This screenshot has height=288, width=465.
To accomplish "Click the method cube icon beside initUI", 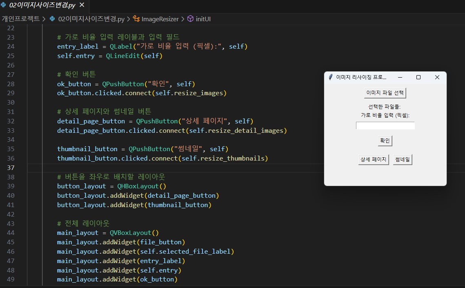I will coord(190,19).
